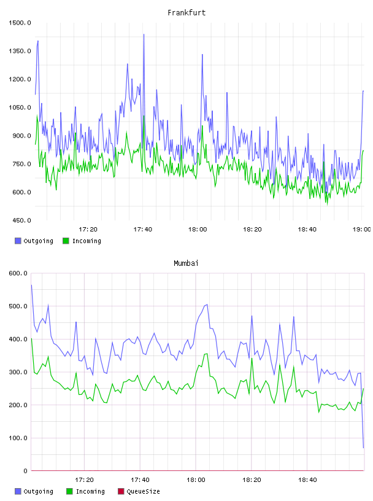Click the green Incoming swatch in Mumbai legend
Viewport: 373px width, 501px height.
pyautogui.click(x=69, y=491)
